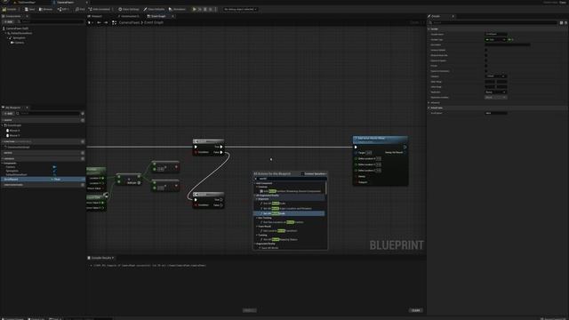Viewport: 569px width, 320px height.
Task: Add a new function with the Functions plus
Action: coord(83,141)
